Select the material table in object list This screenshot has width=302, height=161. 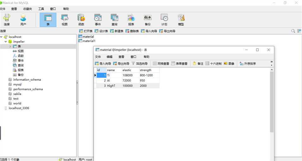click(86, 37)
